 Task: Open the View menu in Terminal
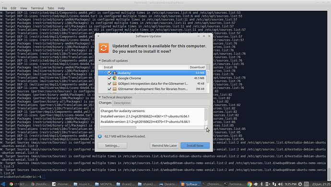[24, 8]
